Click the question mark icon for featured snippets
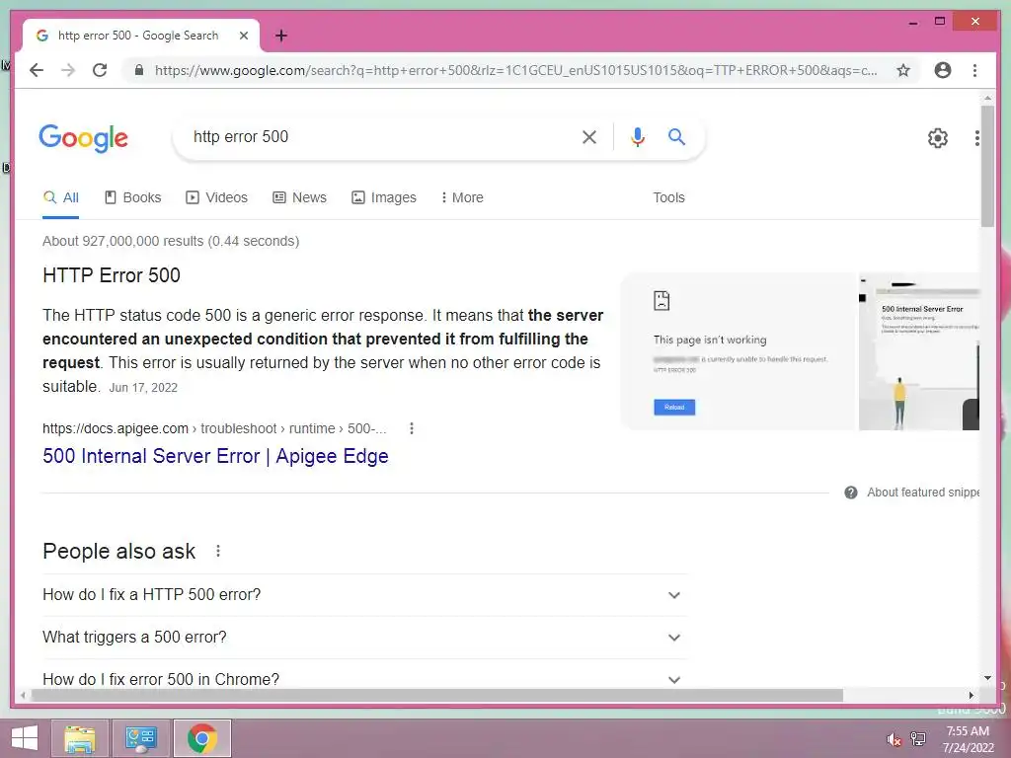 click(851, 493)
